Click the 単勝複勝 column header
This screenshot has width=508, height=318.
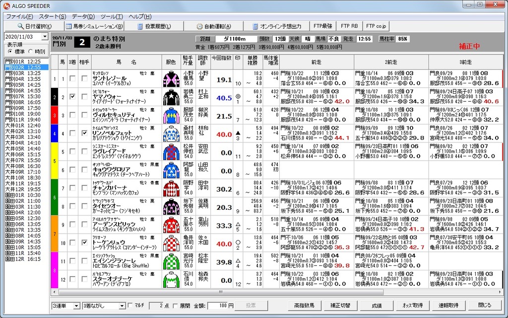click(x=253, y=62)
